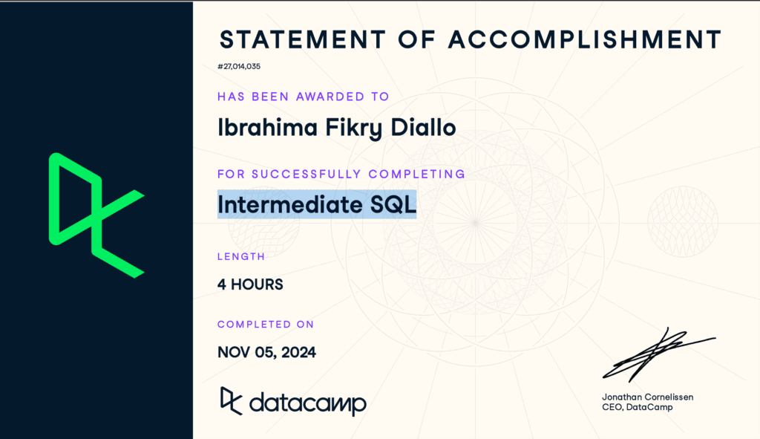Click the "Has Been Awarded To" label
This screenshot has width=760, height=439.
point(303,97)
